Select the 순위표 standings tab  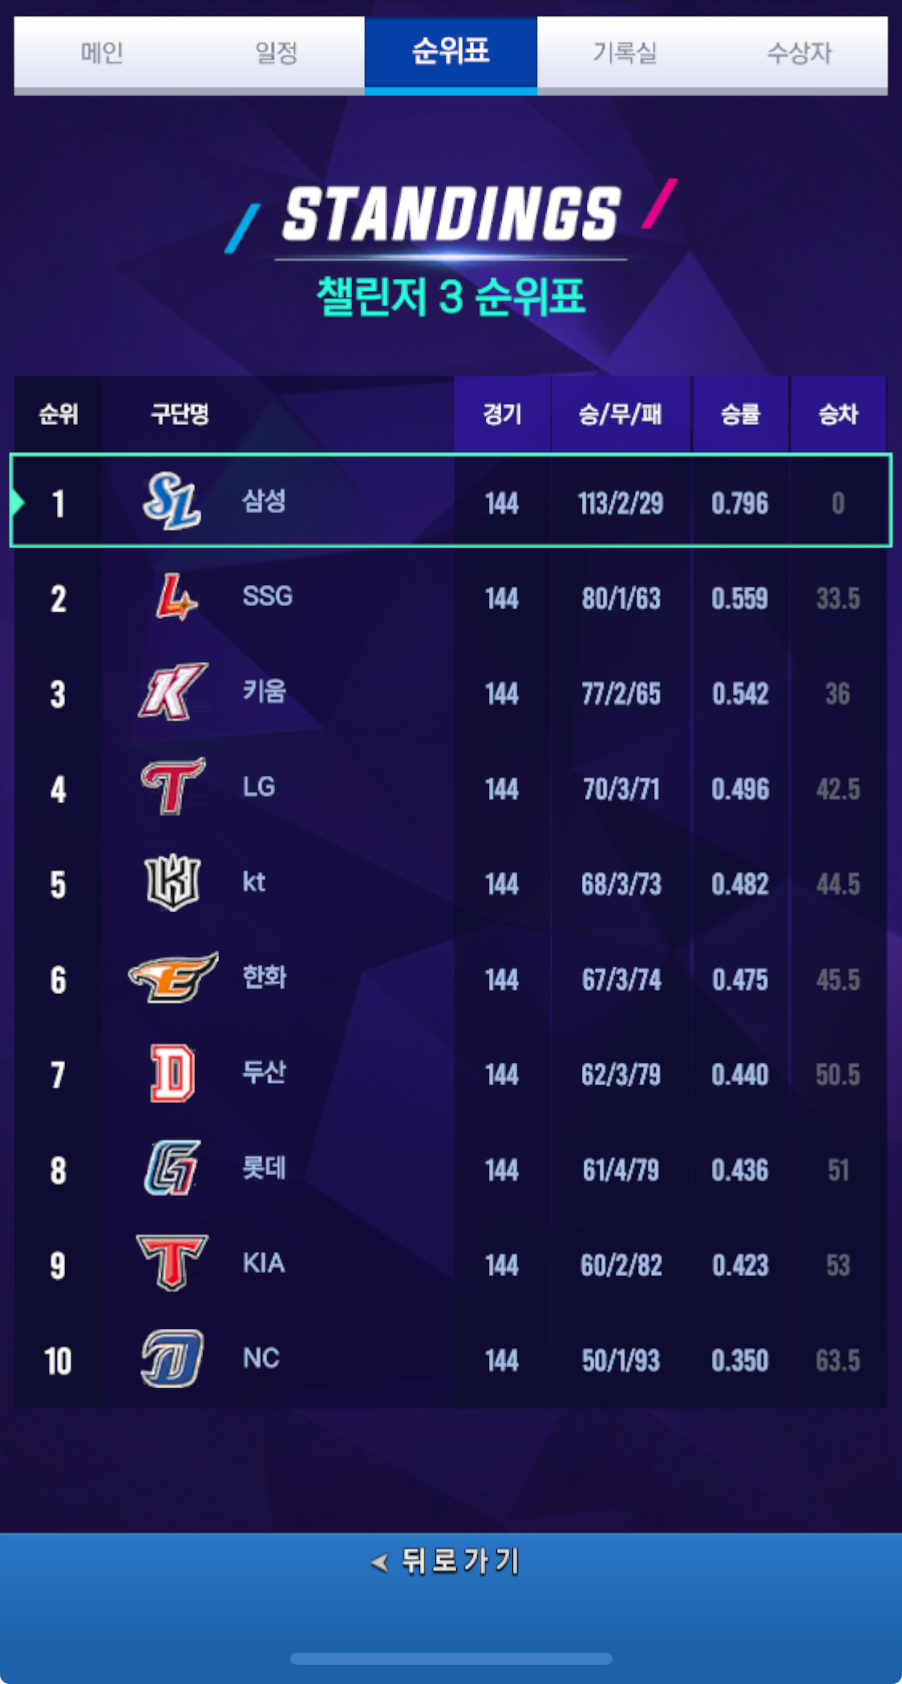[x=451, y=53]
